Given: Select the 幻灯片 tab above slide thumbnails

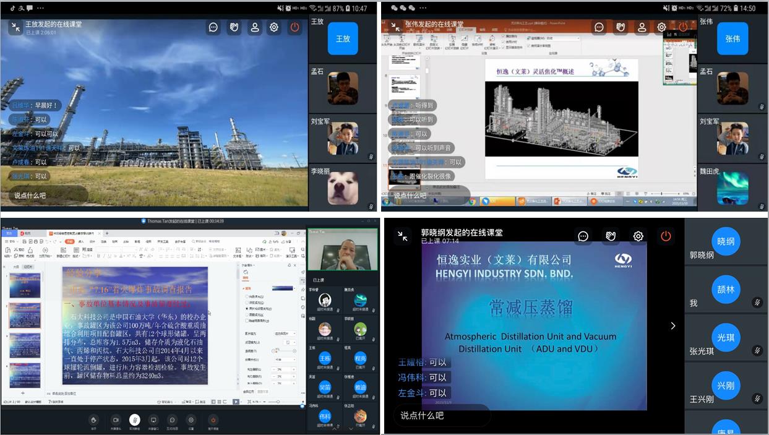Looking at the screenshot, I should coord(28,267).
